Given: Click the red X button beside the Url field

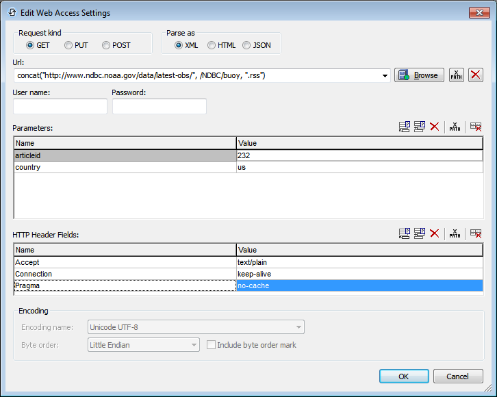Looking at the screenshot, I should pyautogui.click(x=475, y=75).
